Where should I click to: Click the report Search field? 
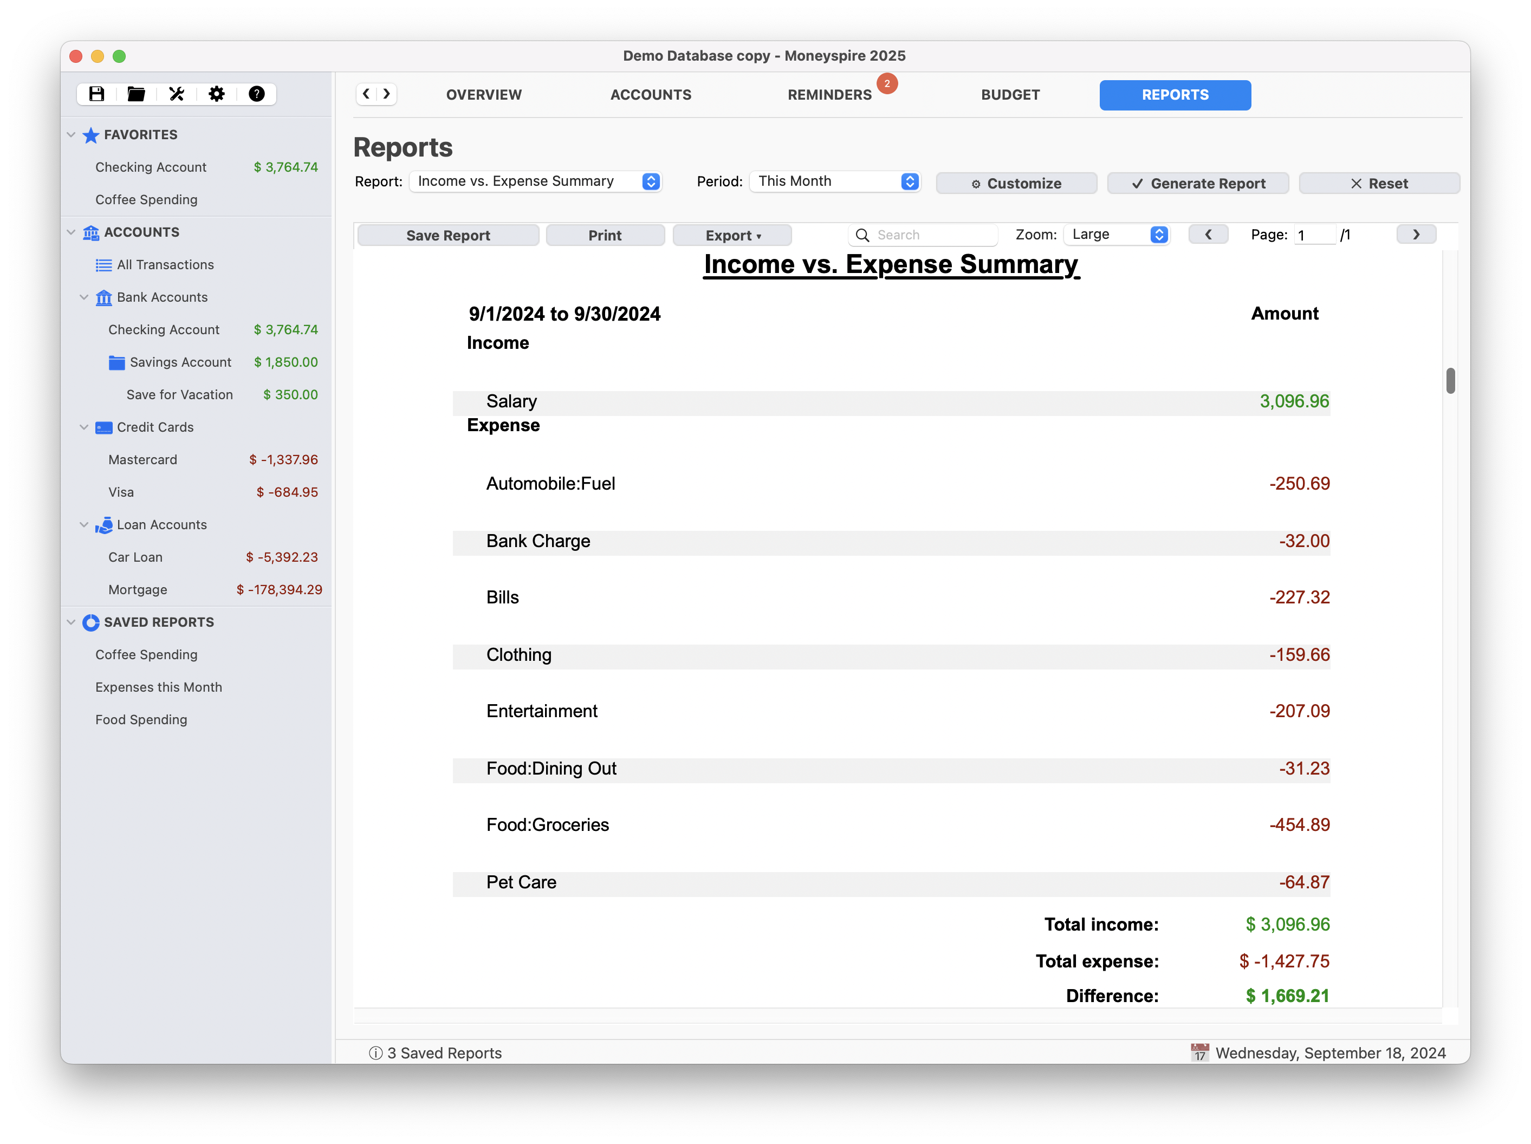click(x=923, y=235)
